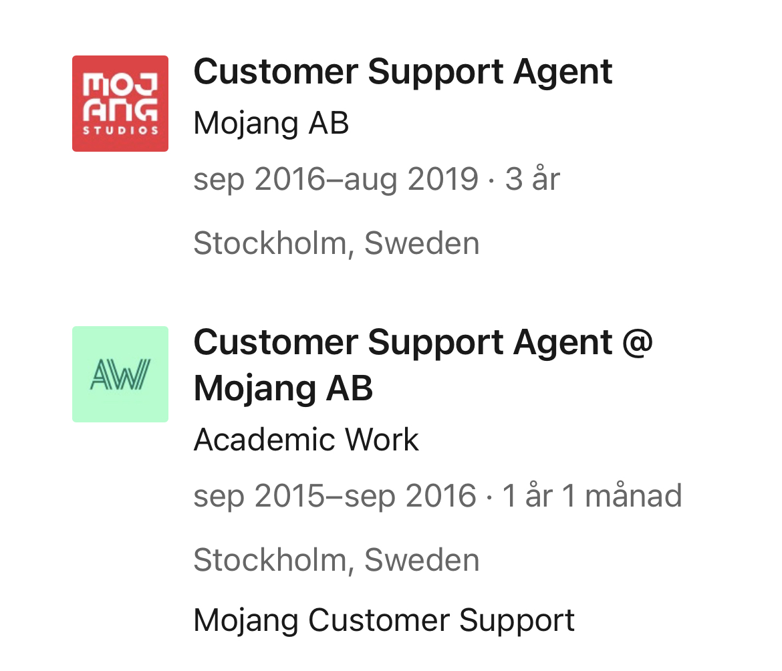This screenshot has height=671, width=782.
Task: Click the sep 2016–aug 2019 date range
Action: coord(336,180)
